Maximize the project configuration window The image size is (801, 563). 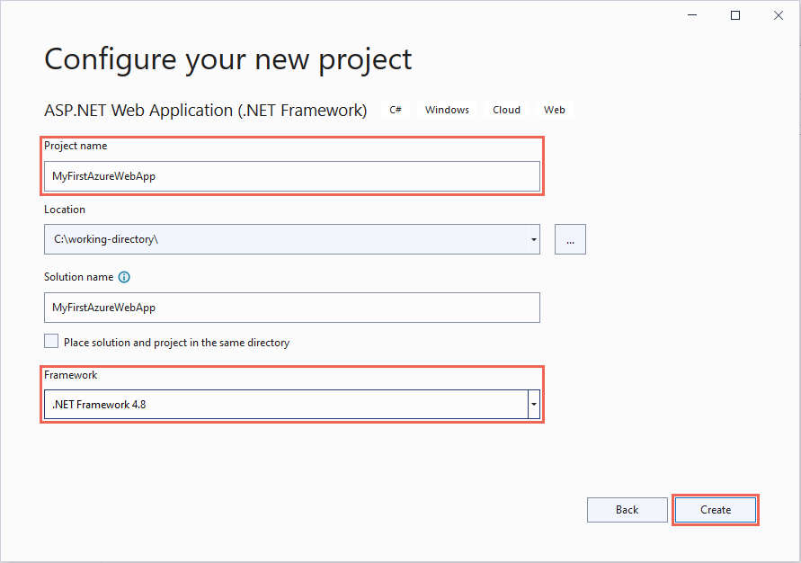click(735, 15)
